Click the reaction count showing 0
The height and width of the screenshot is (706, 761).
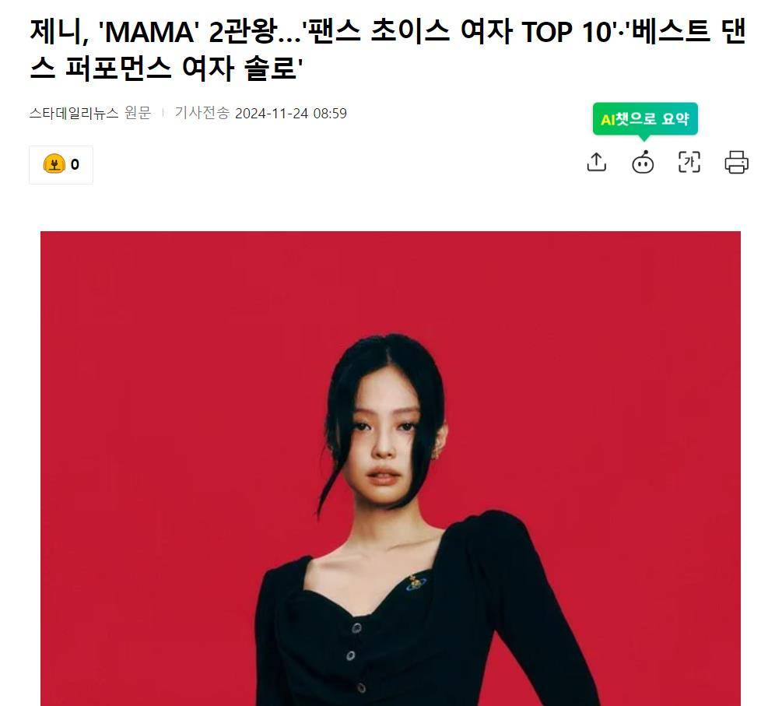pos(75,164)
